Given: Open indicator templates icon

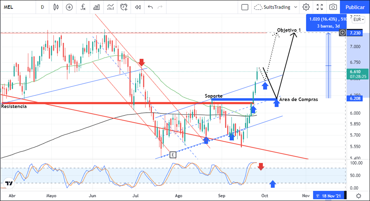Looking at the screenshot, I should (x=110, y=7).
